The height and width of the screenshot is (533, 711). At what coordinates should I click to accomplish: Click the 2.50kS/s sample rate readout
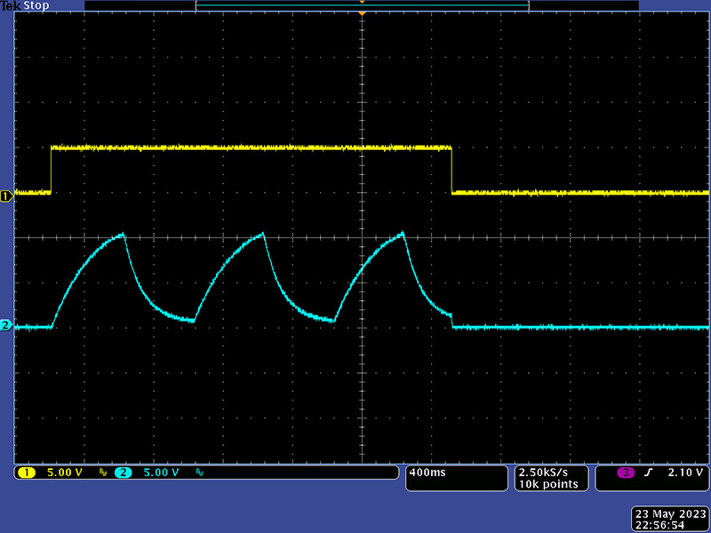coord(543,473)
